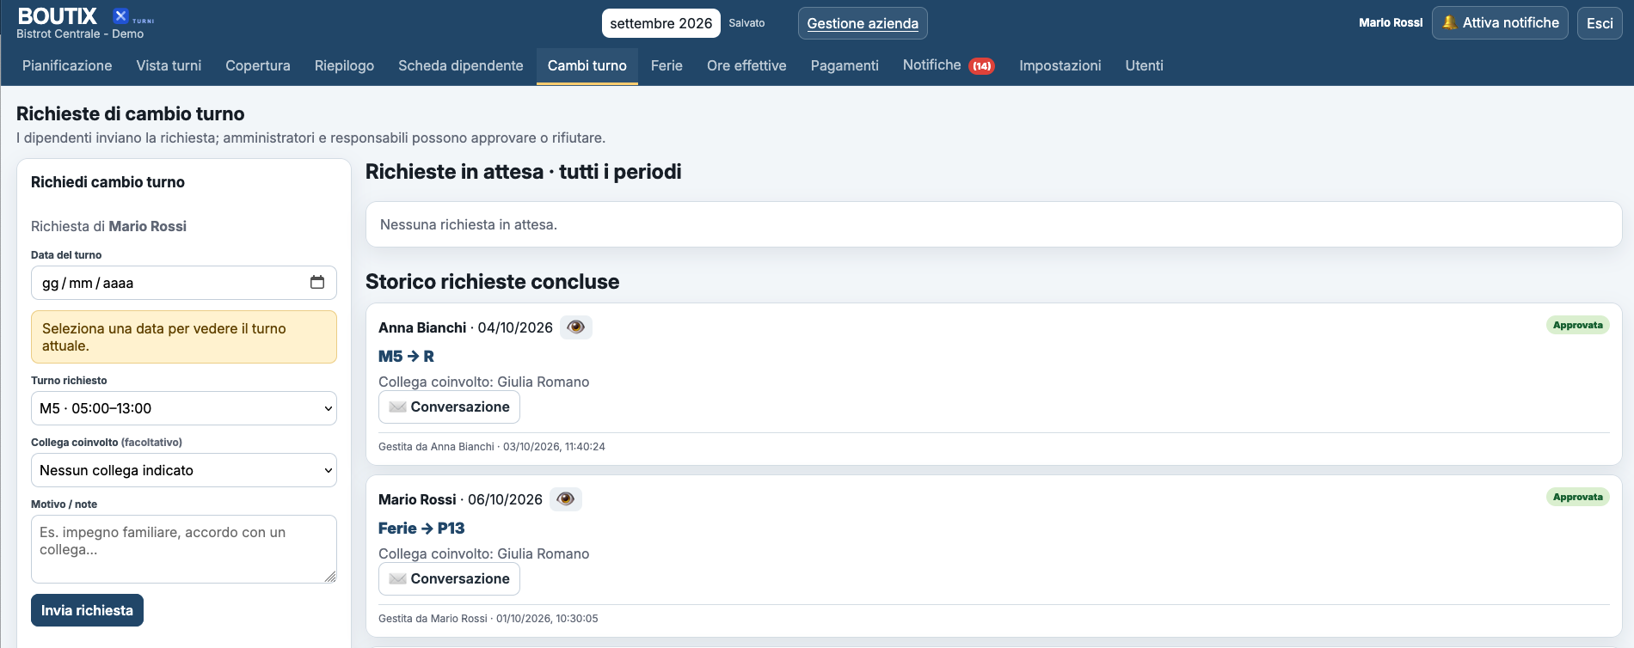Submit with the Invia richiesta button

[x=87, y=610]
